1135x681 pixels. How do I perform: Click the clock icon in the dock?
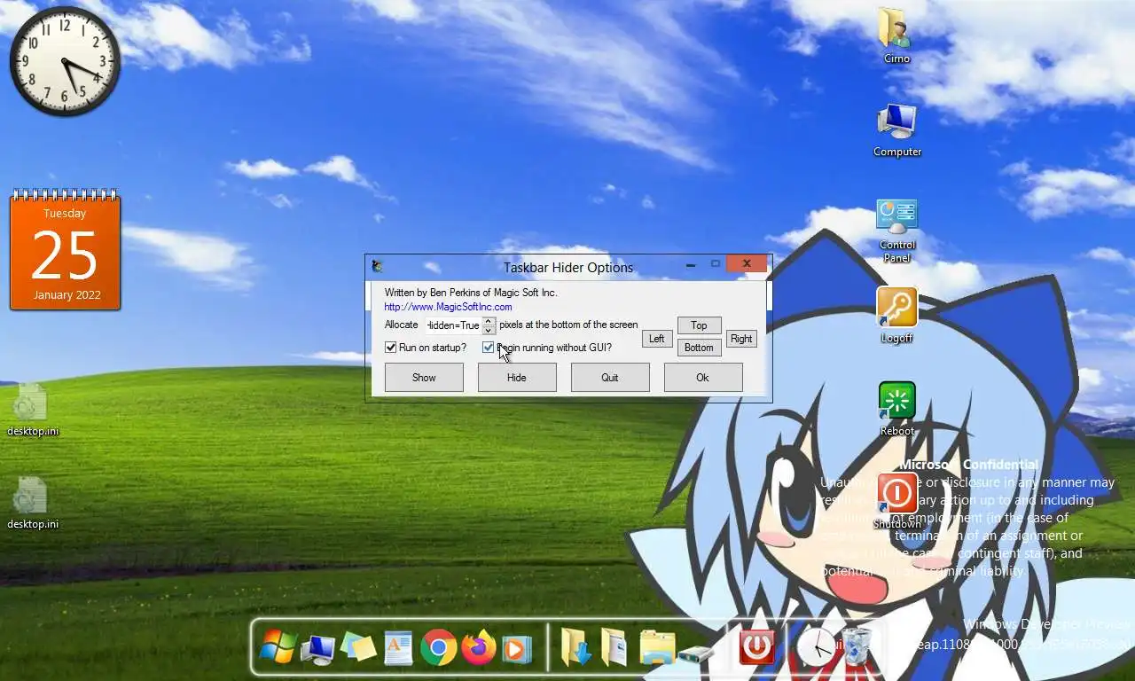[x=816, y=647]
